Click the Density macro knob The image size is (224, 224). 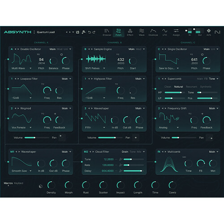coord(51,185)
